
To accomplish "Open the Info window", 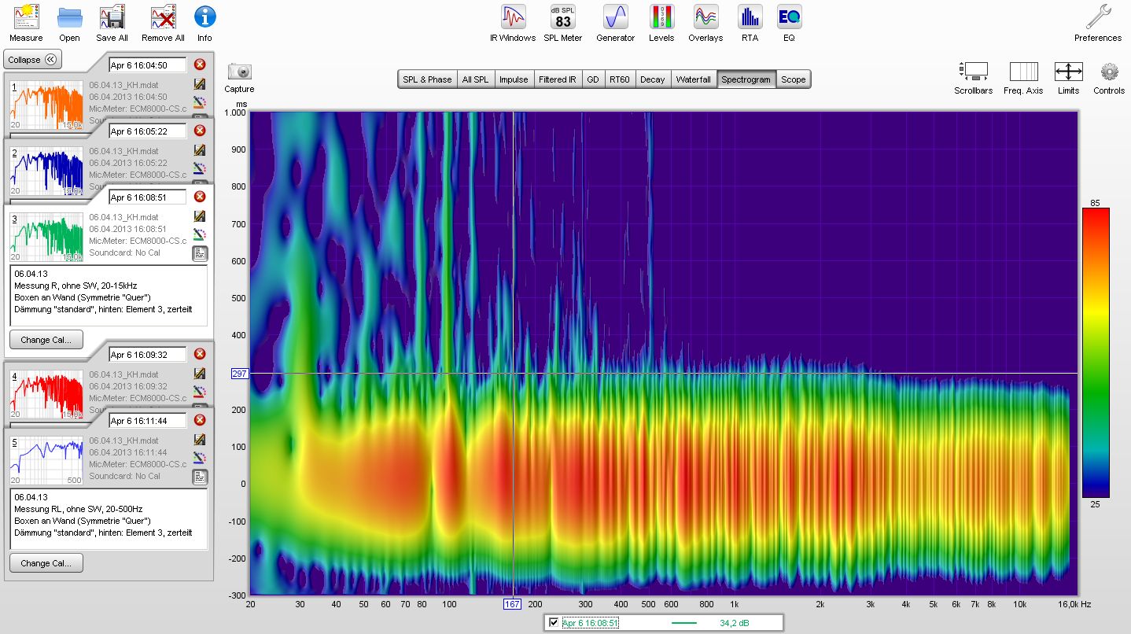I will (x=204, y=23).
